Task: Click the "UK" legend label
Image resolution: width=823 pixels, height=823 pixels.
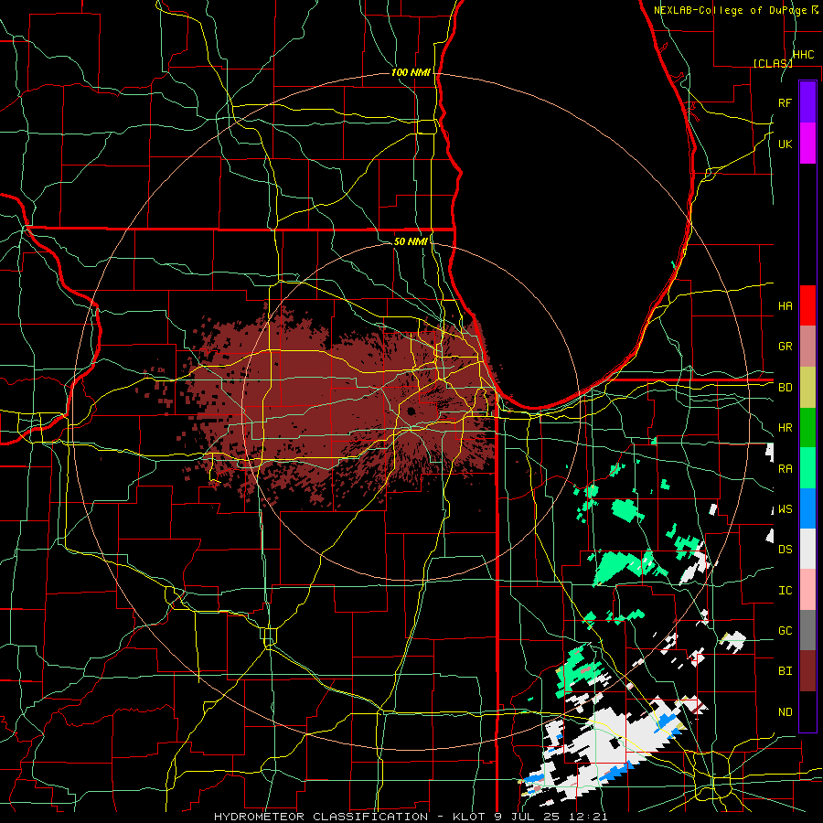Action: [785, 144]
